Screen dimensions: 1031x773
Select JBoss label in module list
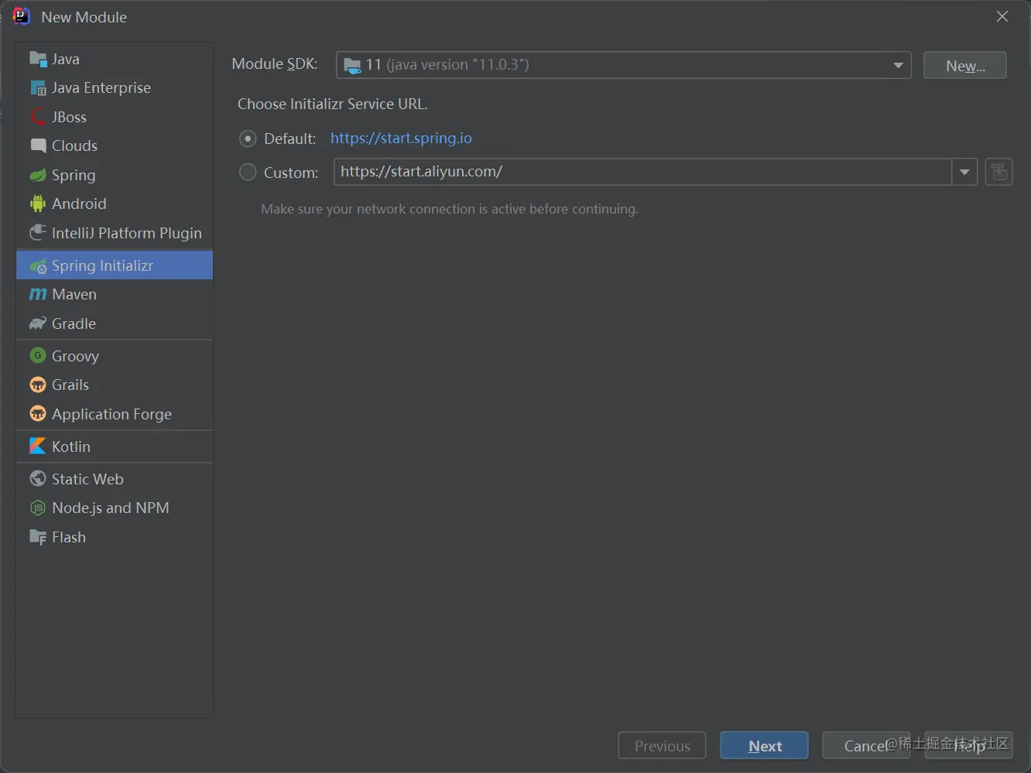point(69,117)
